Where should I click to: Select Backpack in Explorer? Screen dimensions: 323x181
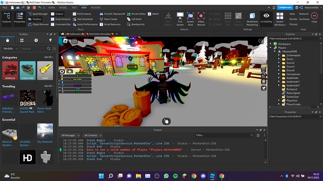coord(292,89)
